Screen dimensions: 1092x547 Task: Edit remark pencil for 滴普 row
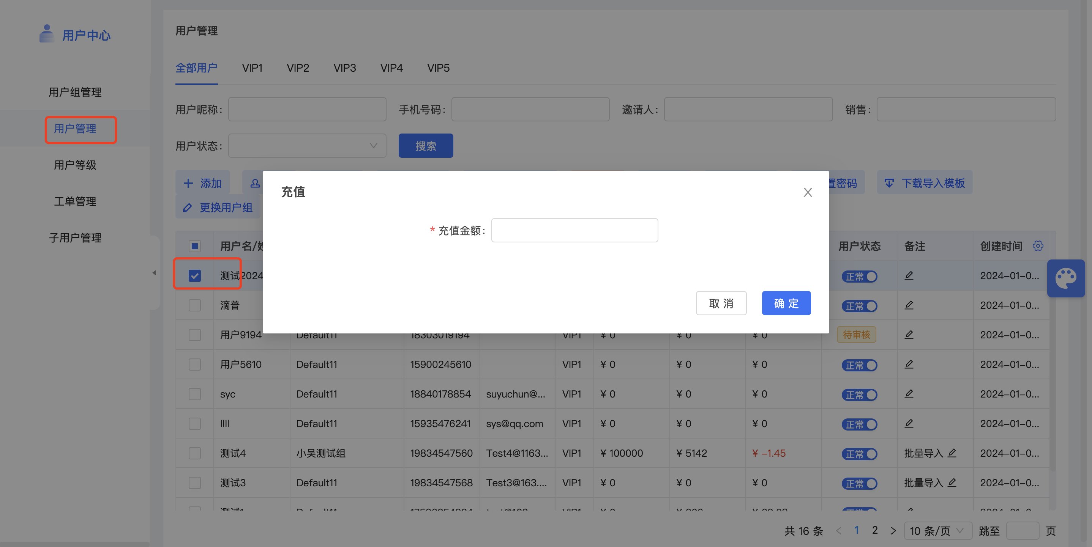[x=909, y=305]
